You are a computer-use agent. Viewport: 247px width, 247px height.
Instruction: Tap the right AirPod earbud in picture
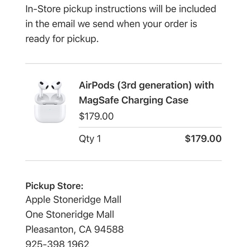click(x=56, y=89)
